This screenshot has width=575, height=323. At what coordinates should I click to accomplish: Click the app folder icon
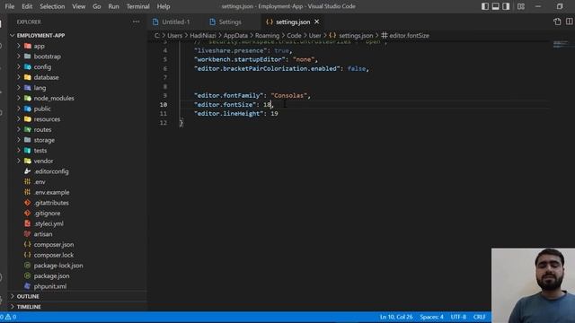coord(28,46)
